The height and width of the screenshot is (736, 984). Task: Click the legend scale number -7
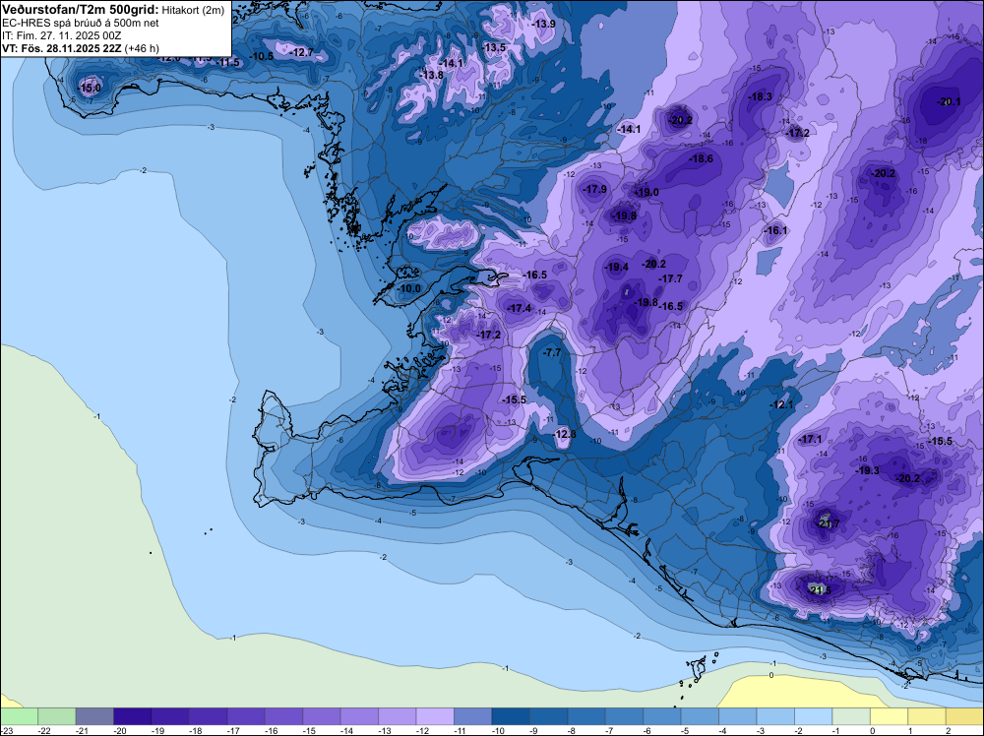(x=608, y=730)
